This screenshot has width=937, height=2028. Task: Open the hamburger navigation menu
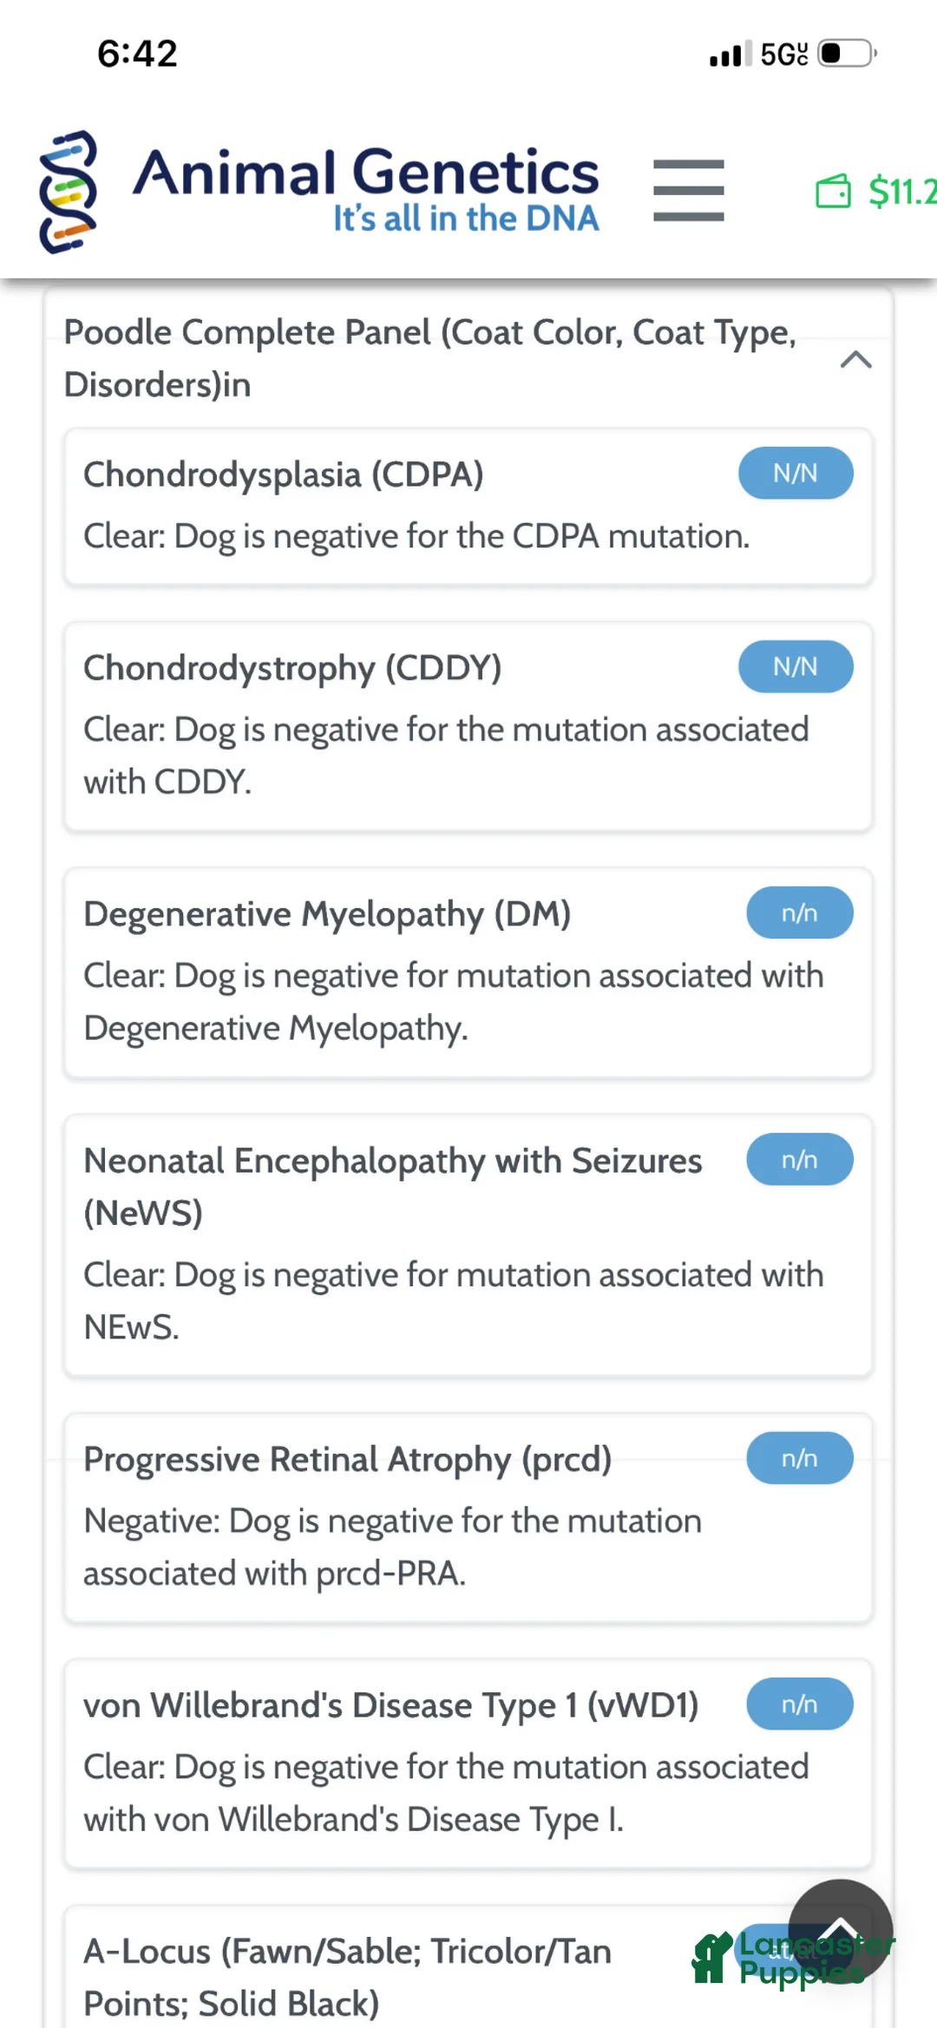coord(688,190)
